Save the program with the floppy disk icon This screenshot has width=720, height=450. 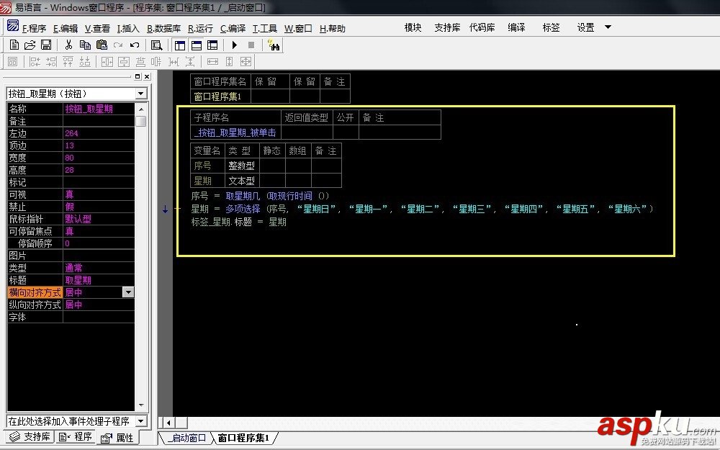45,45
